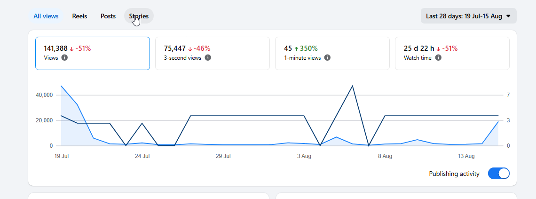Click the 3 Aug label on the chart axis
Screen dimensions: 536x199
(304, 156)
